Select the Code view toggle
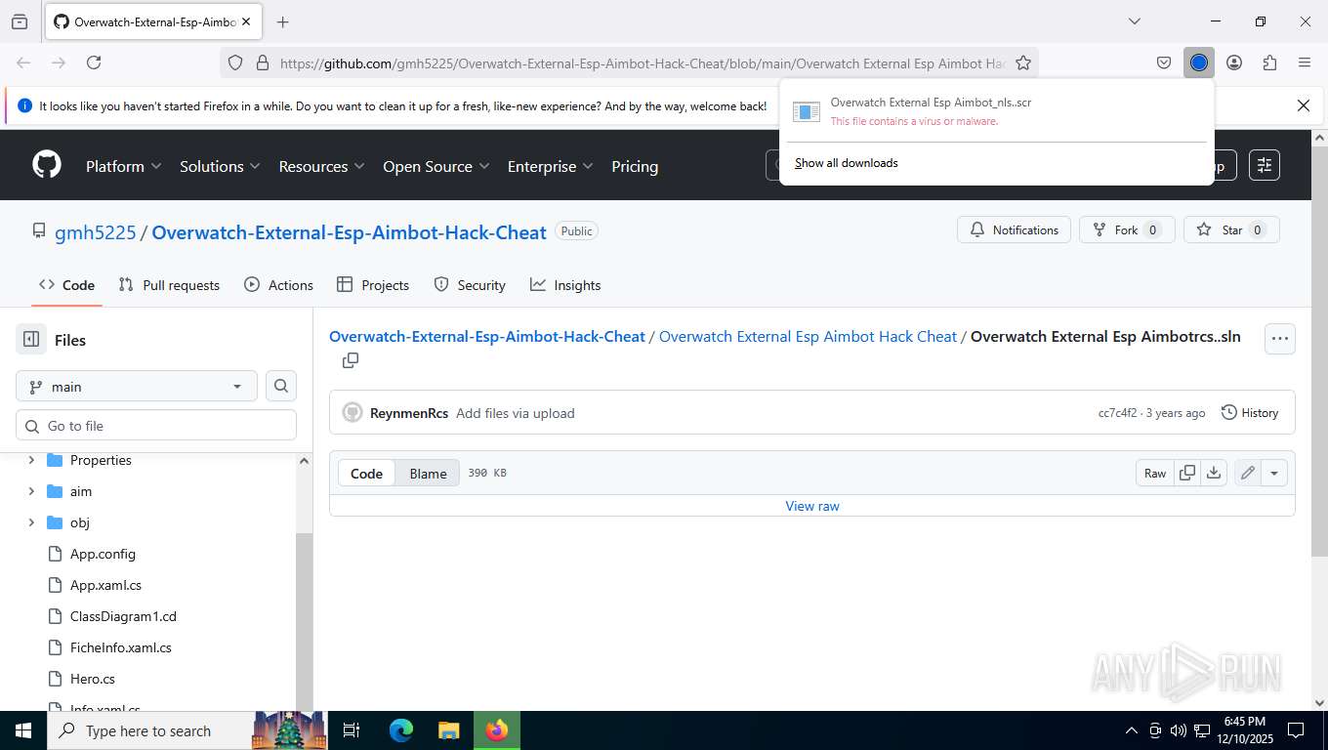The width and height of the screenshot is (1328, 750). point(366,473)
